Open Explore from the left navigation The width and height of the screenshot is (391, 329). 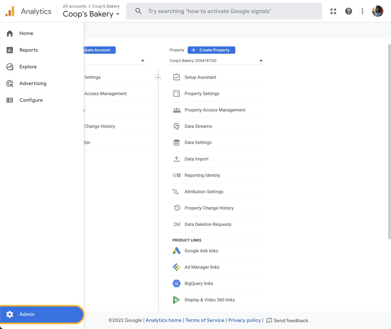[28, 67]
